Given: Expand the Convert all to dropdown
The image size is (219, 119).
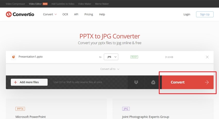Looking at the screenshot, I should [110, 69].
